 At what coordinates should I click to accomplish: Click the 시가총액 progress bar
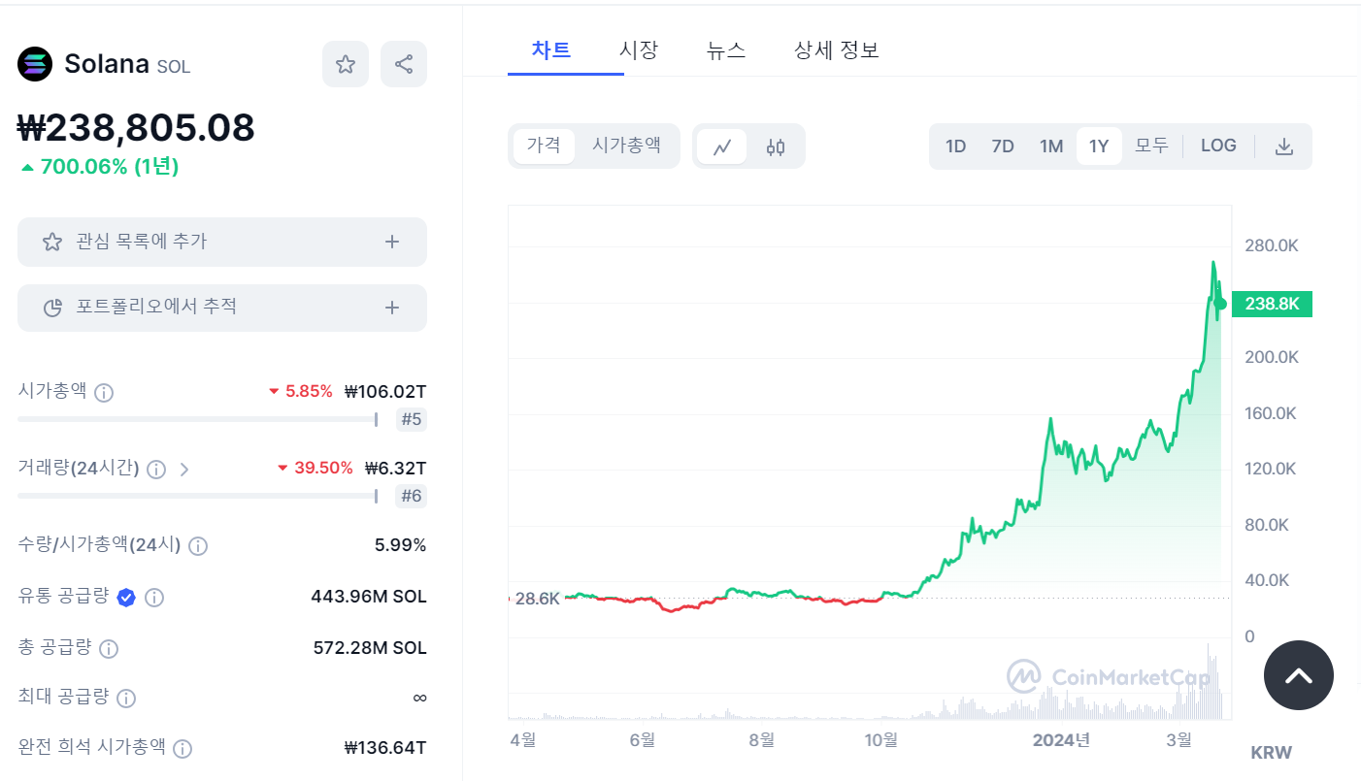[194, 419]
